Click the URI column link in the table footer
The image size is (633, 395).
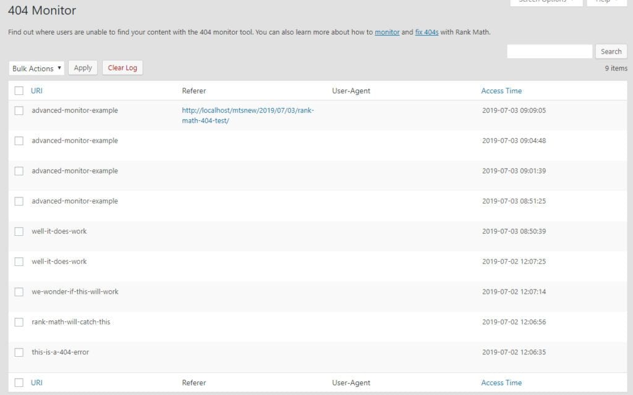(x=36, y=383)
